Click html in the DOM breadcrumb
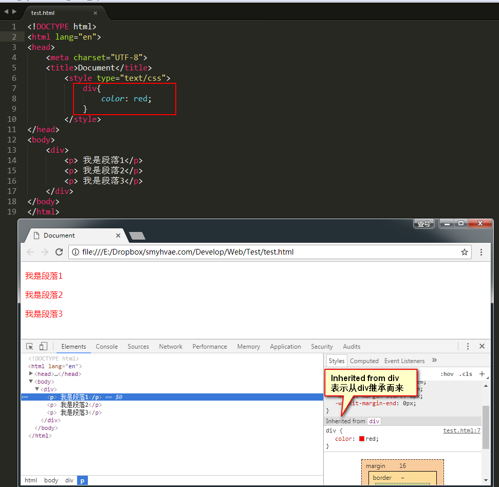This screenshot has width=499, height=487. [31, 480]
